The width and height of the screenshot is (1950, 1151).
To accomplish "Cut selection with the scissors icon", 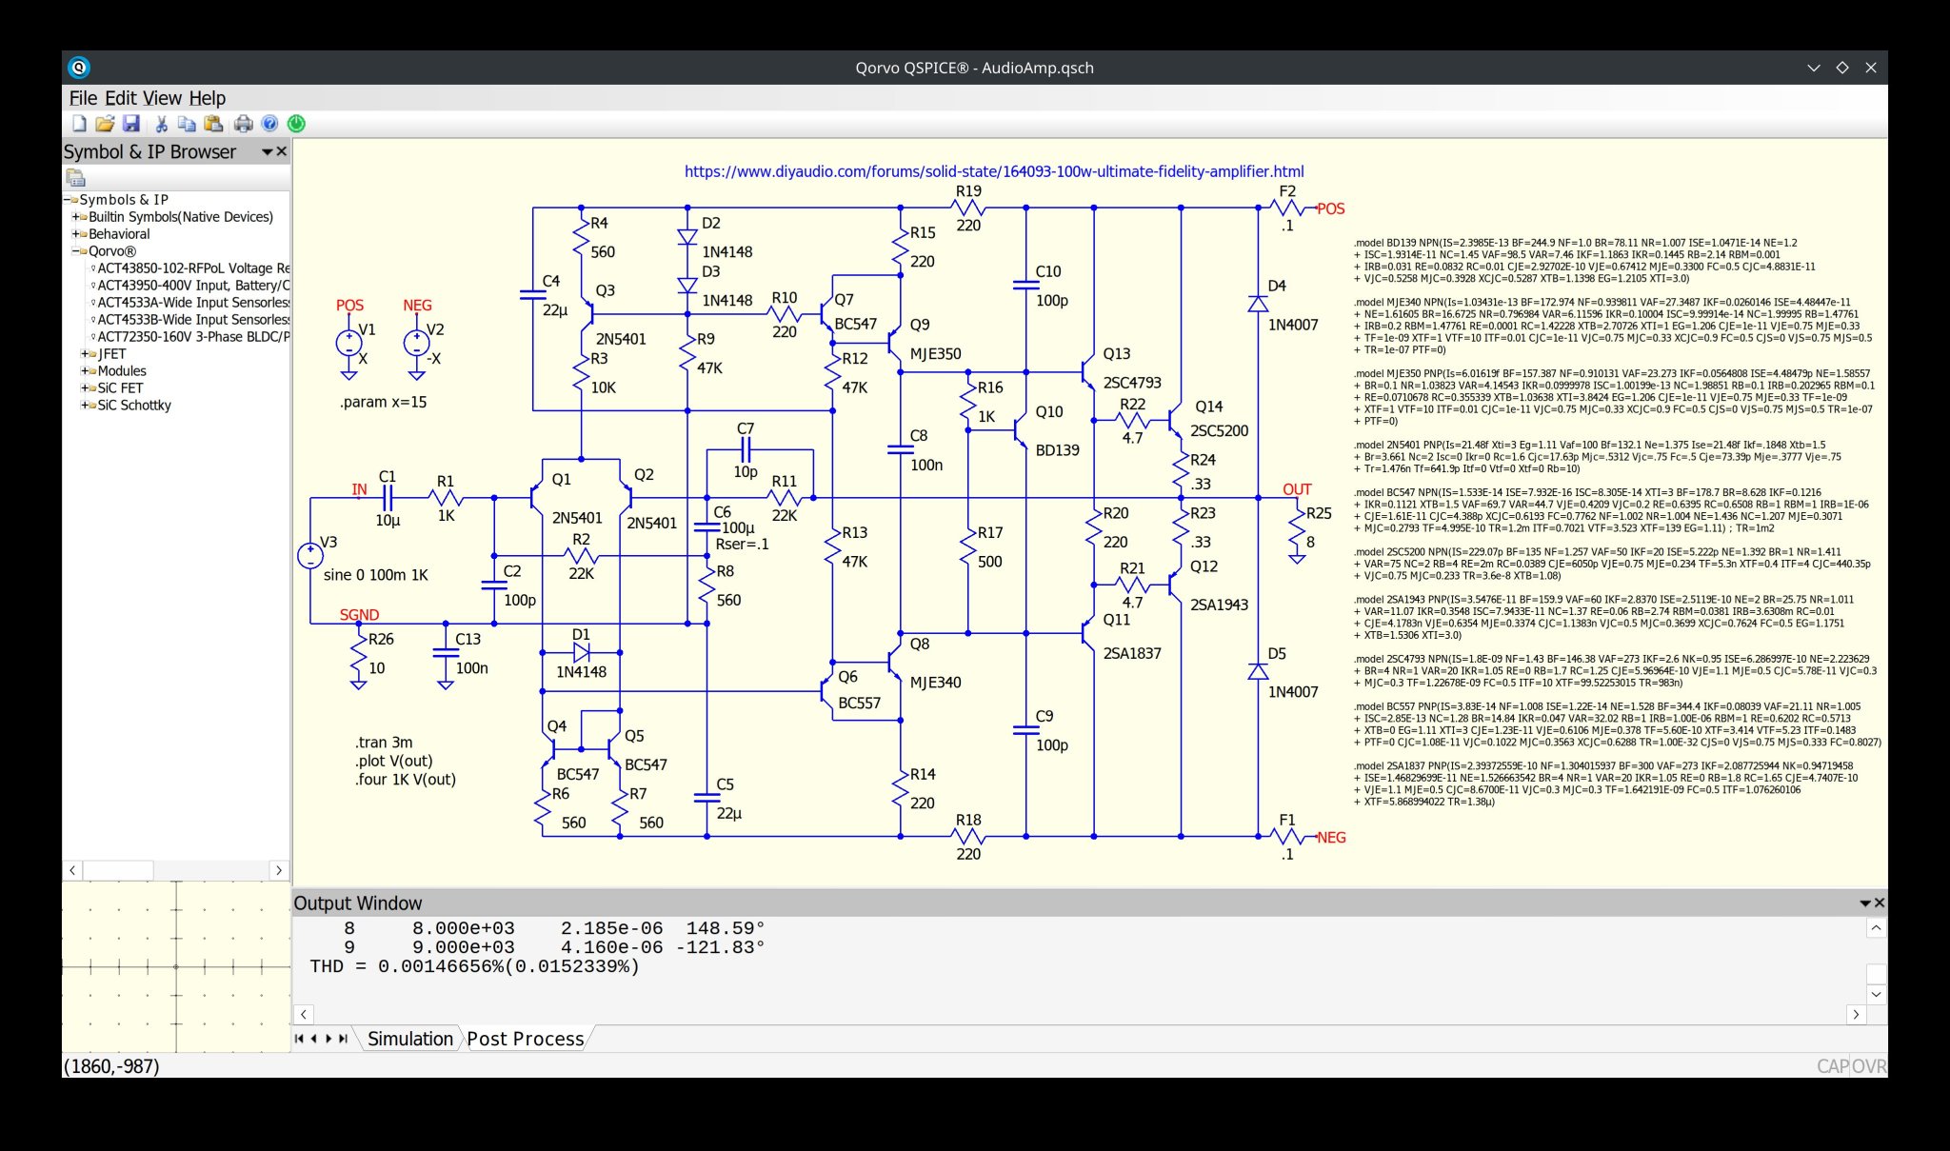I will (161, 124).
